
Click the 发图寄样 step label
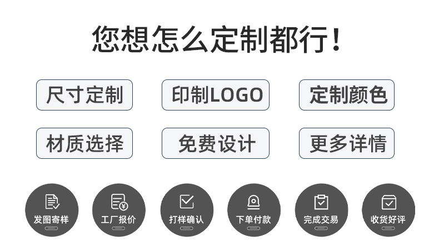[51, 220]
